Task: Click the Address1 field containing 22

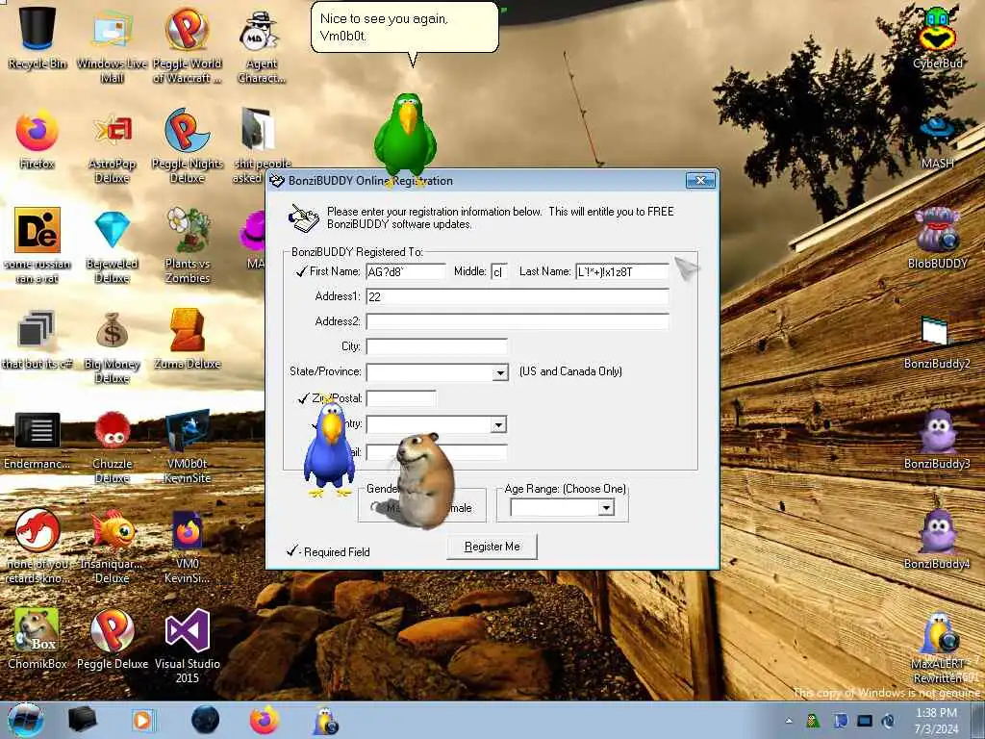Action: pyautogui.click(x=518, y=296)
